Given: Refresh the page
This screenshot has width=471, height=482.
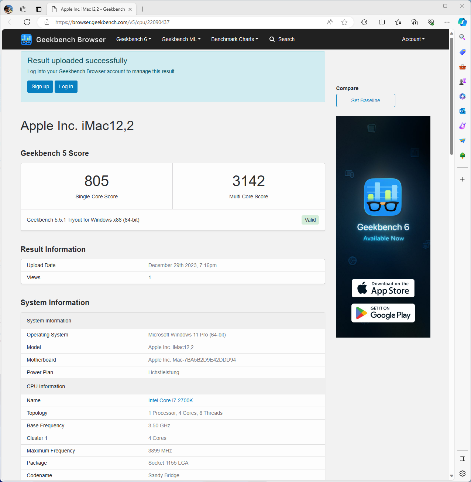Looking at the screenshot, I should pos(27,22).
